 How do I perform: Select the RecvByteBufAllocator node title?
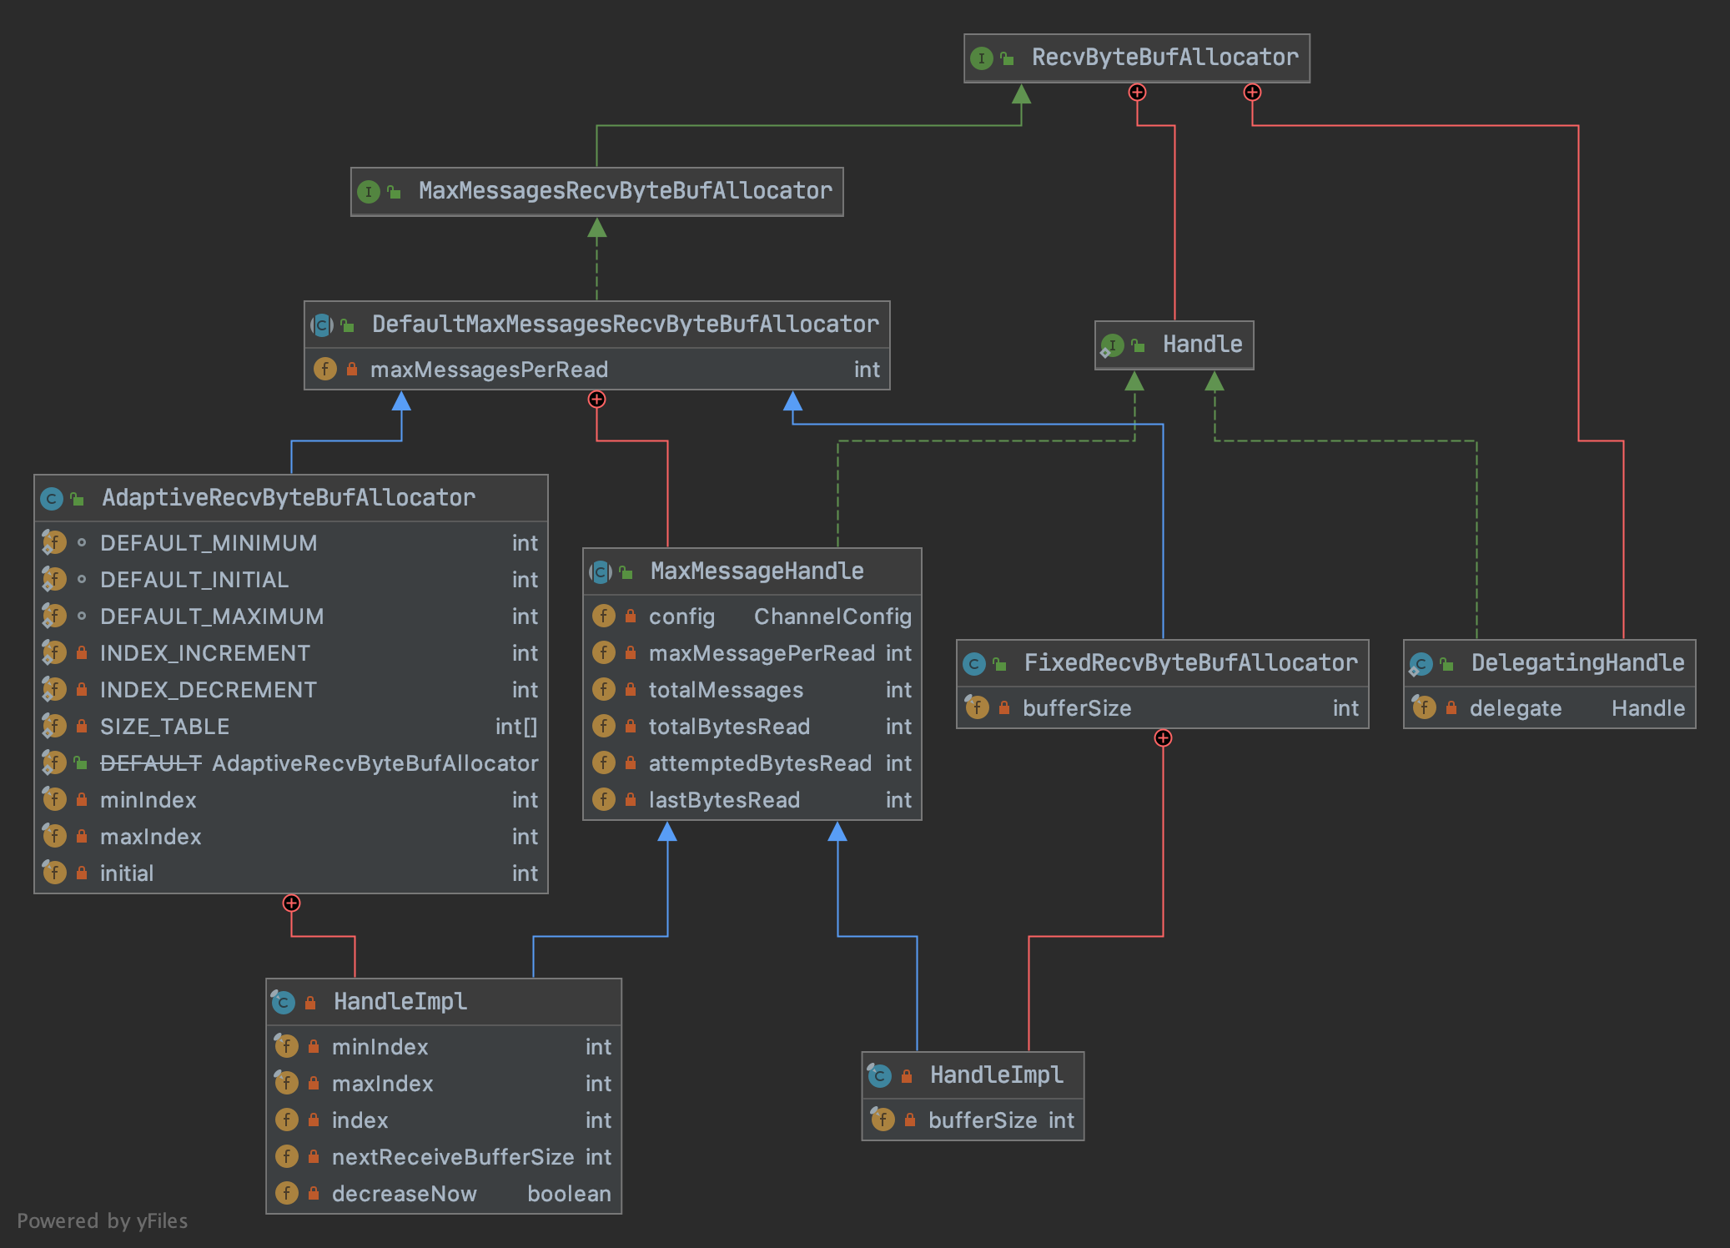(x=1164, y=58)
